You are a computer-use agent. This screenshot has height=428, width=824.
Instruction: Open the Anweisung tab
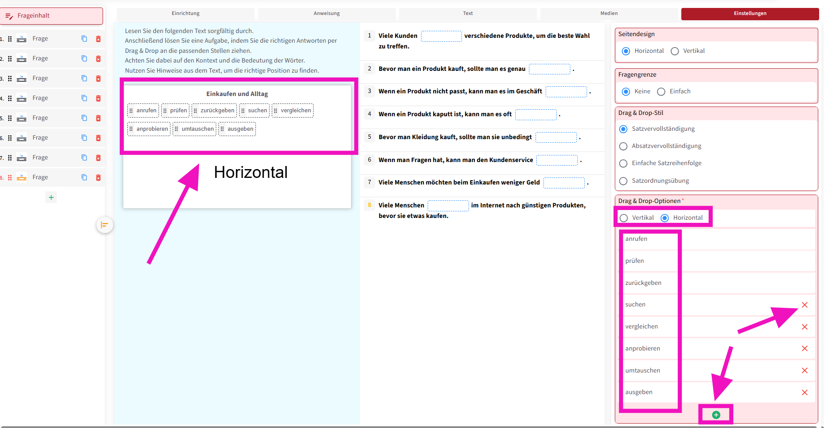click(x=326, y=13)
